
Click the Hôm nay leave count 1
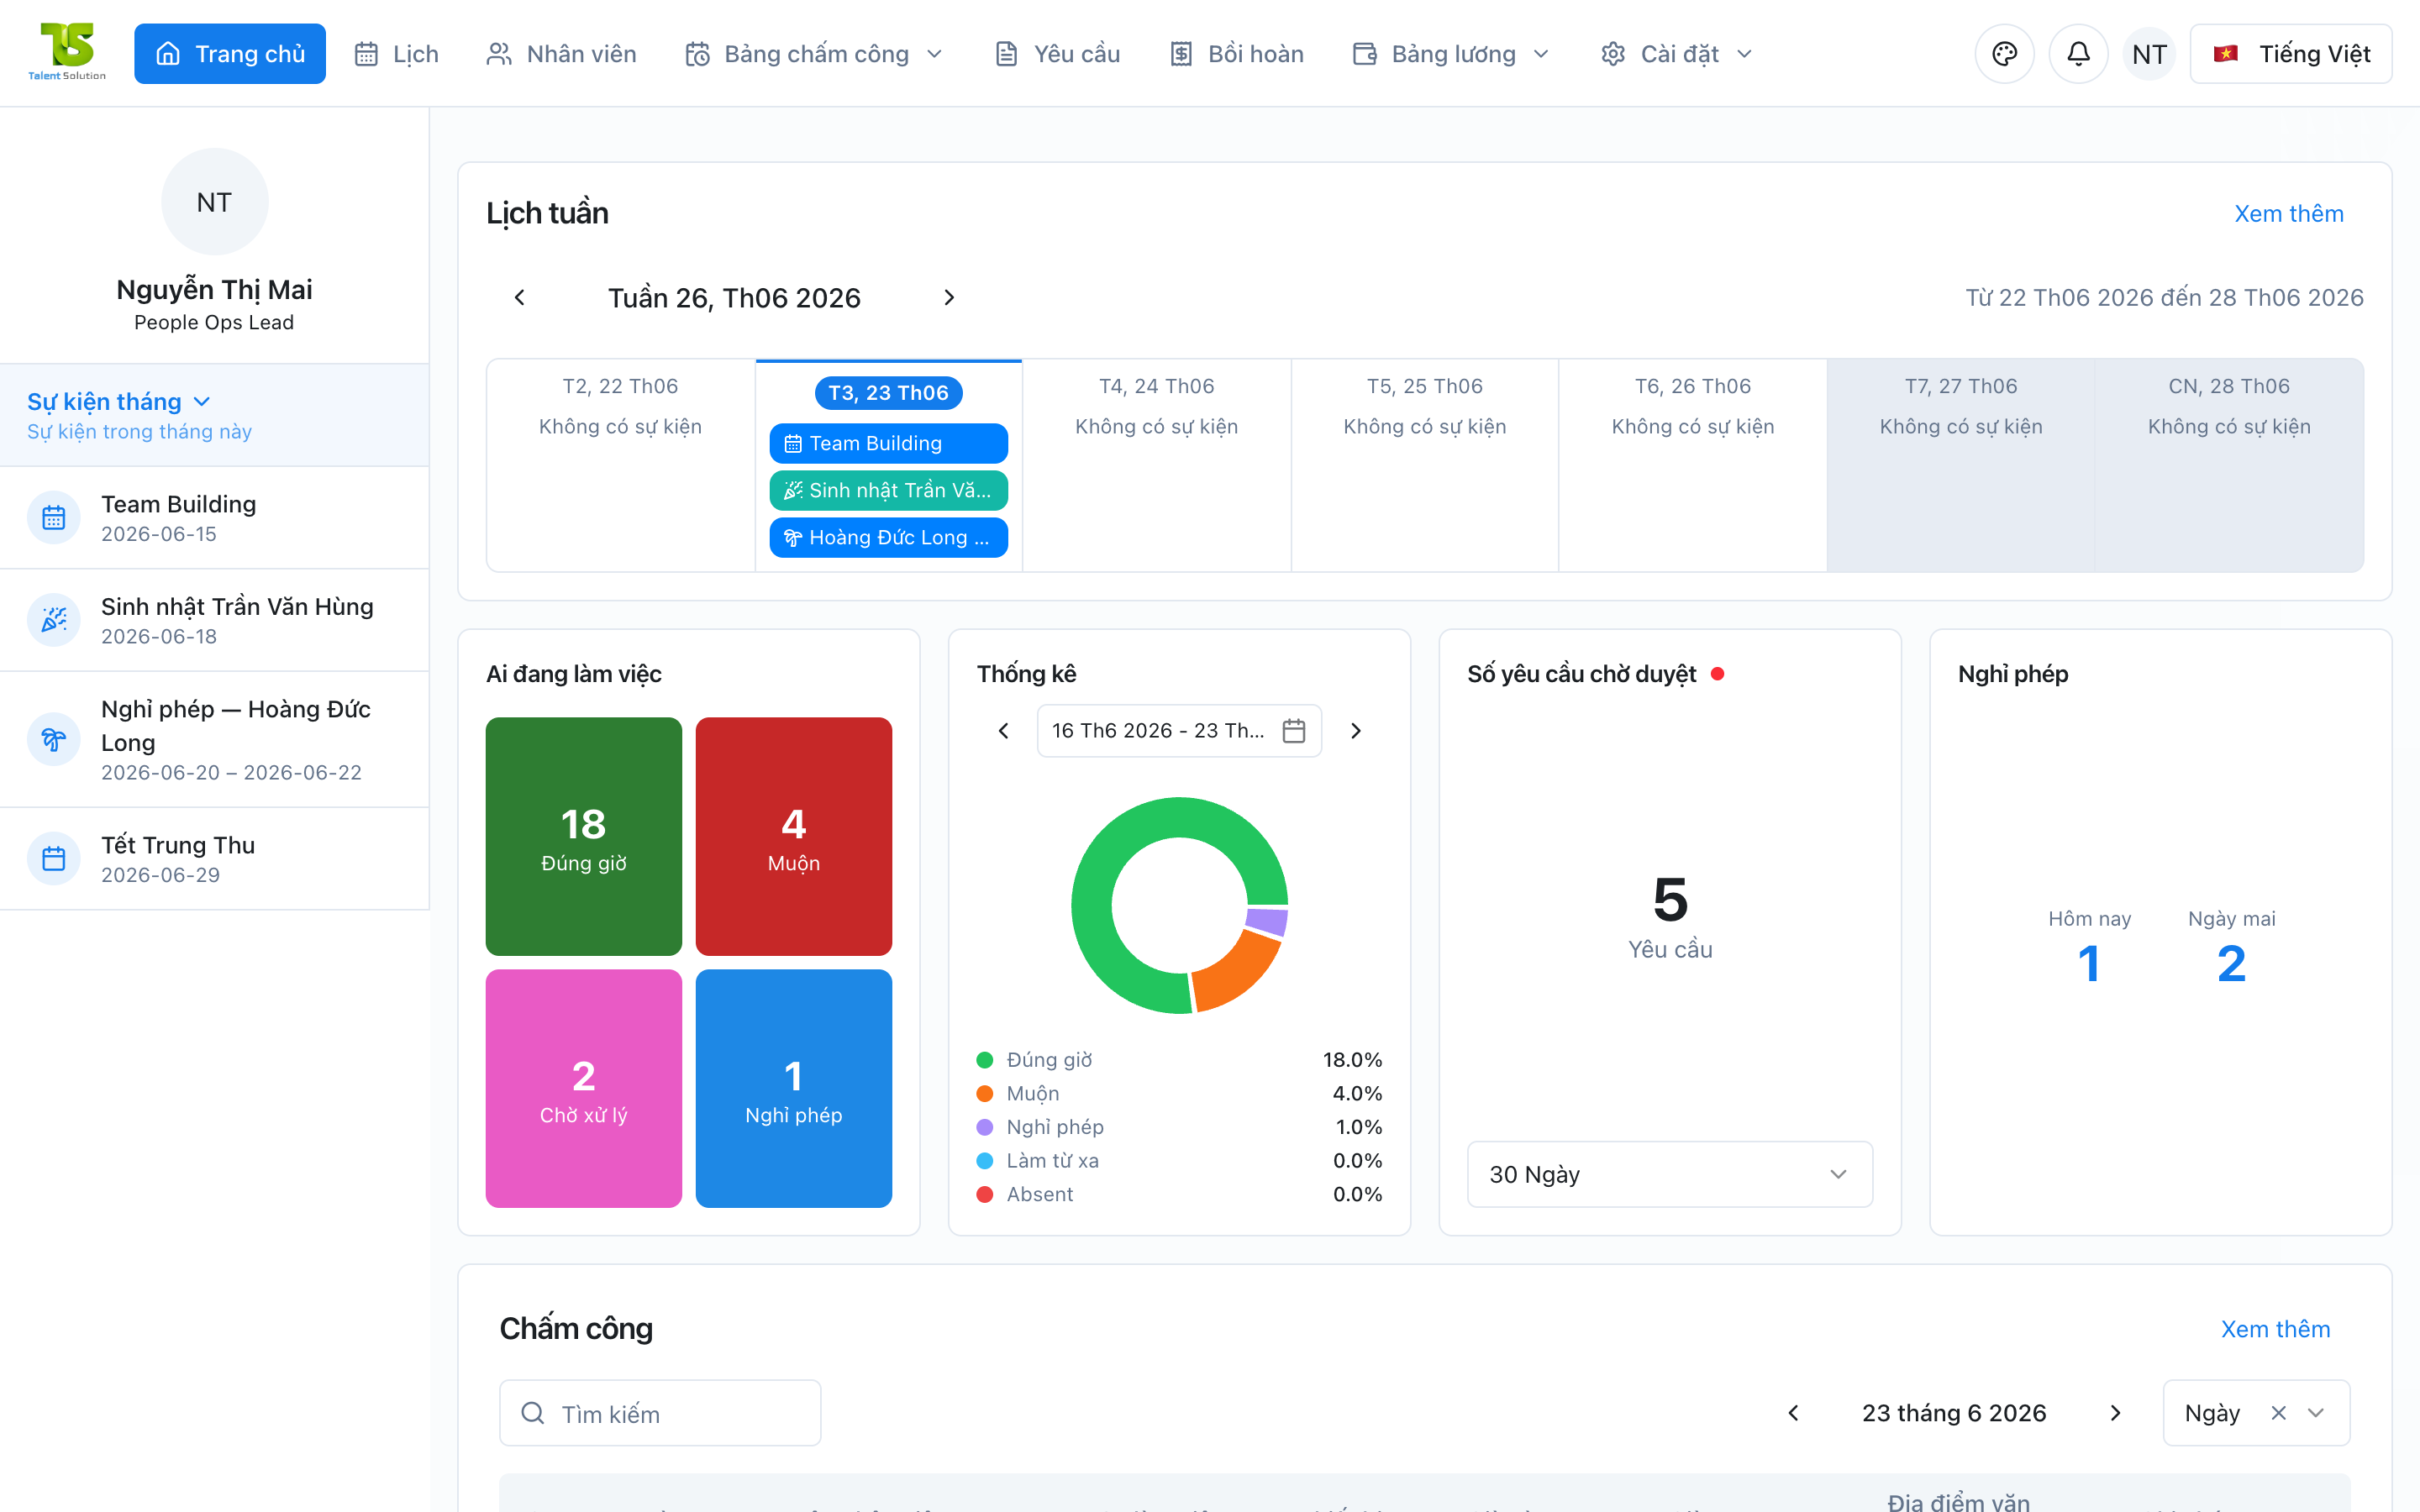pyautogui.click(x=2088, y=947)
